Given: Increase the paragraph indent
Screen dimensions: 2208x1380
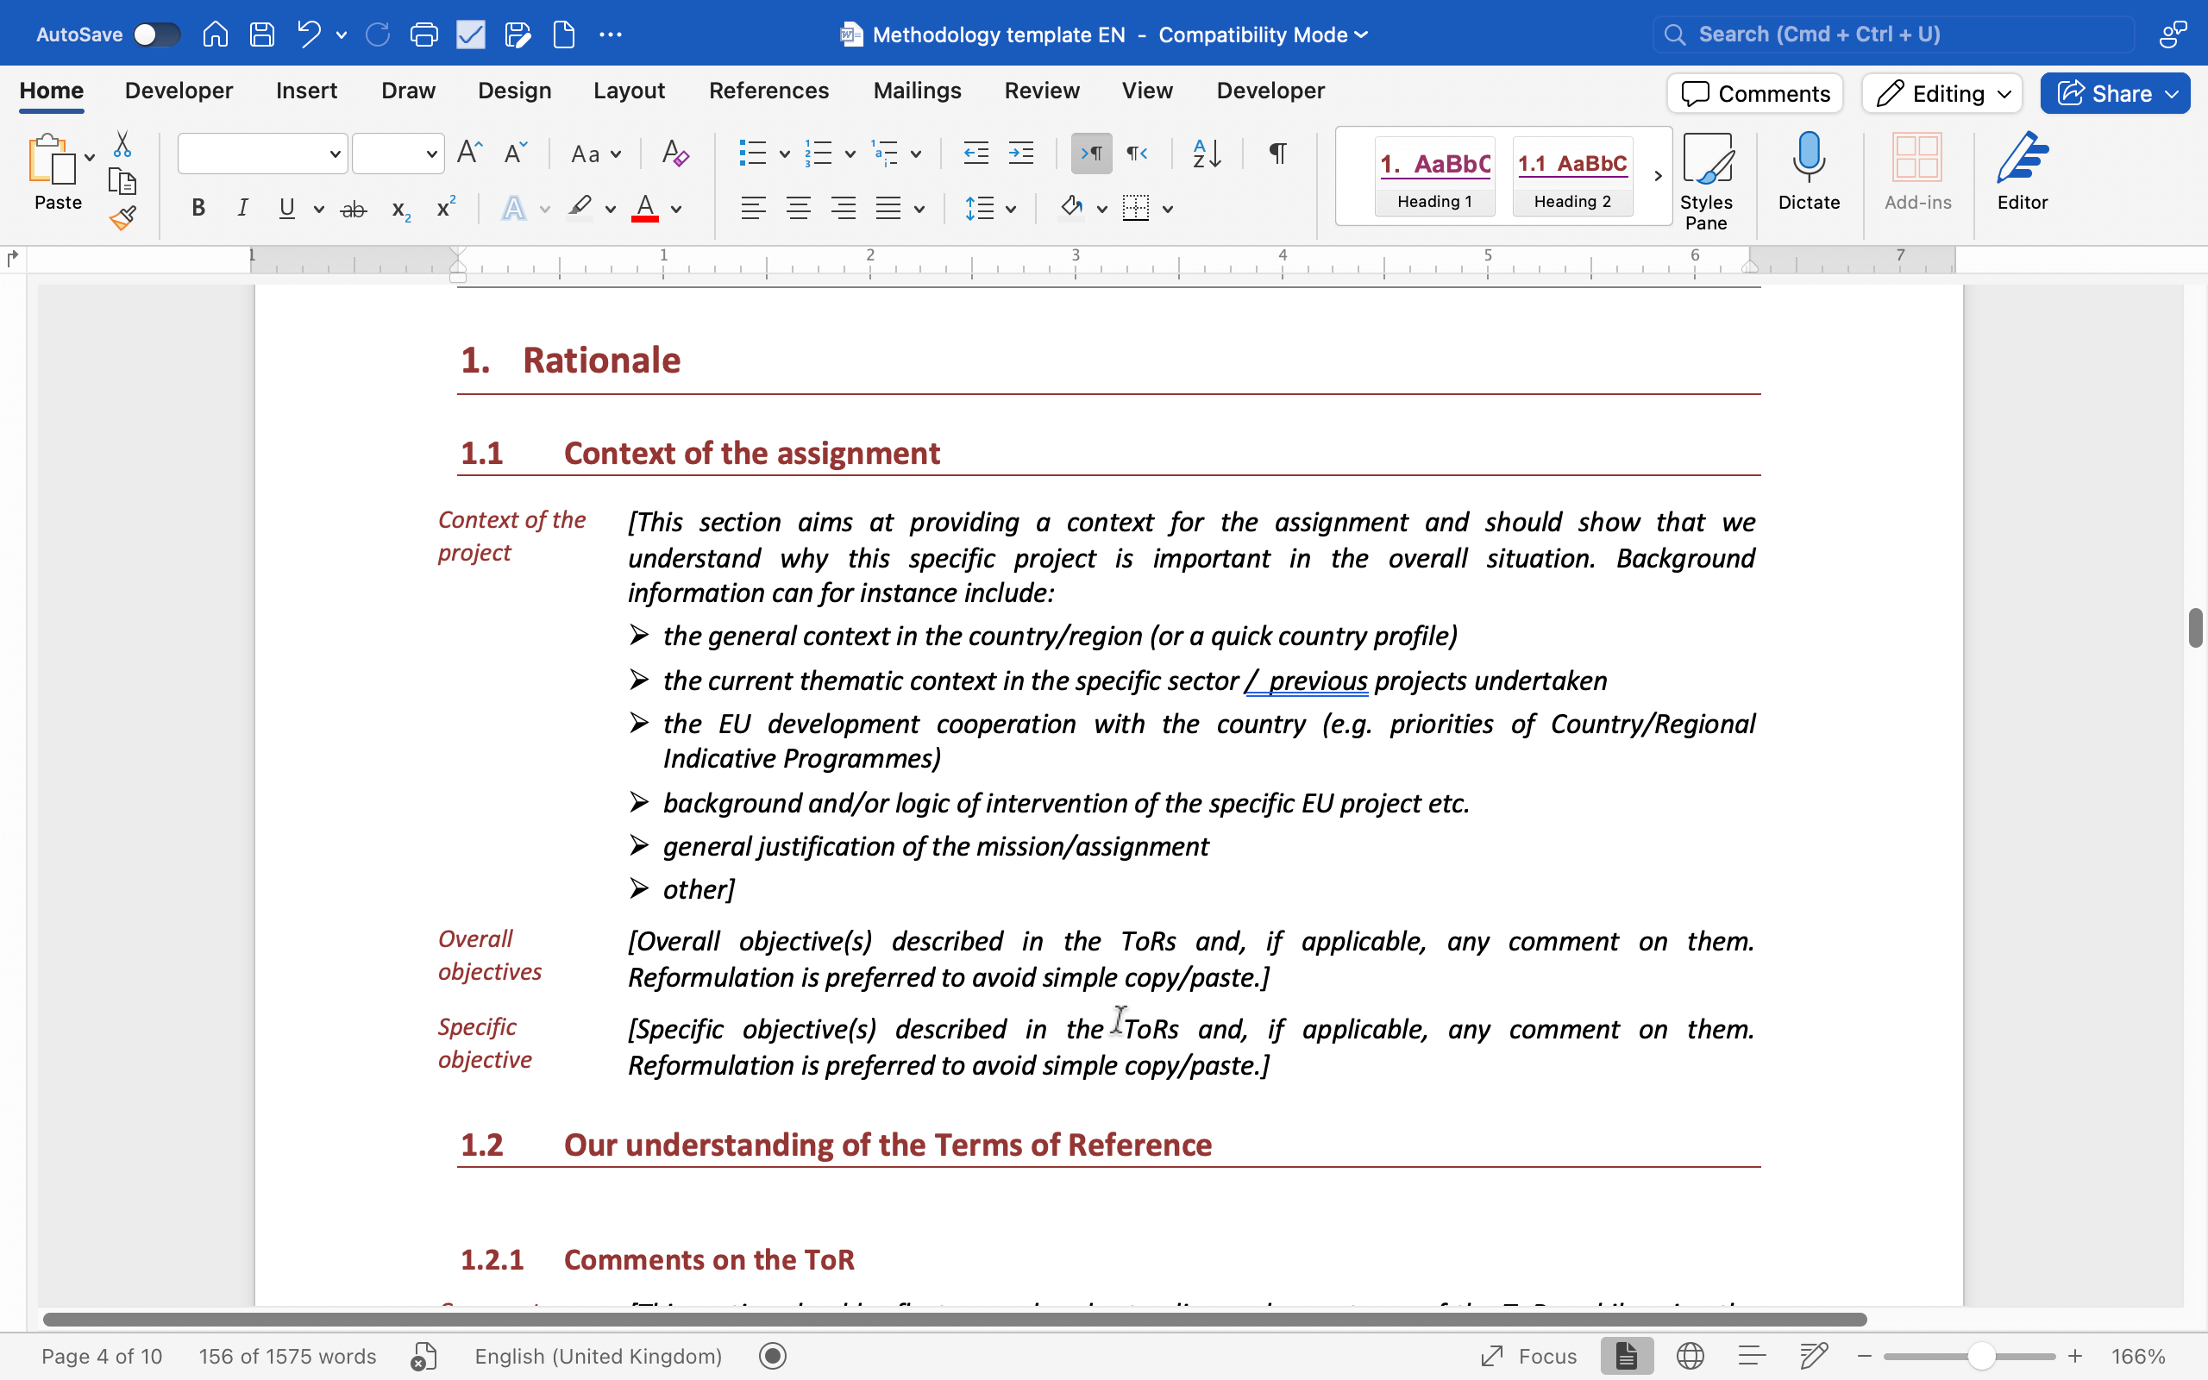Looking at the screenshot, I should (1021, 153).
